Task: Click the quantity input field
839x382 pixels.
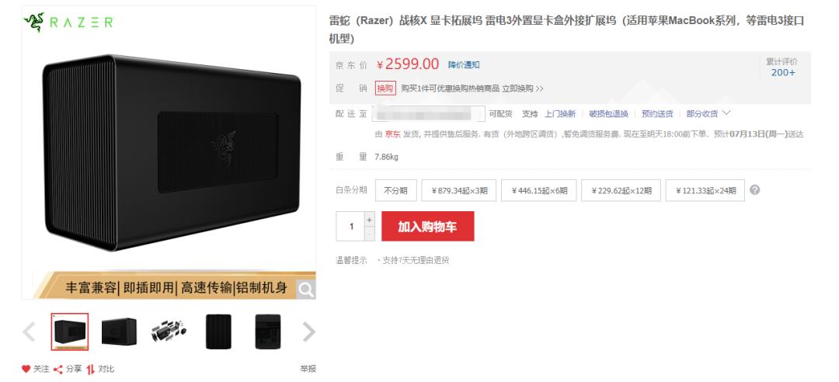Action: click(x=350, y=226)
